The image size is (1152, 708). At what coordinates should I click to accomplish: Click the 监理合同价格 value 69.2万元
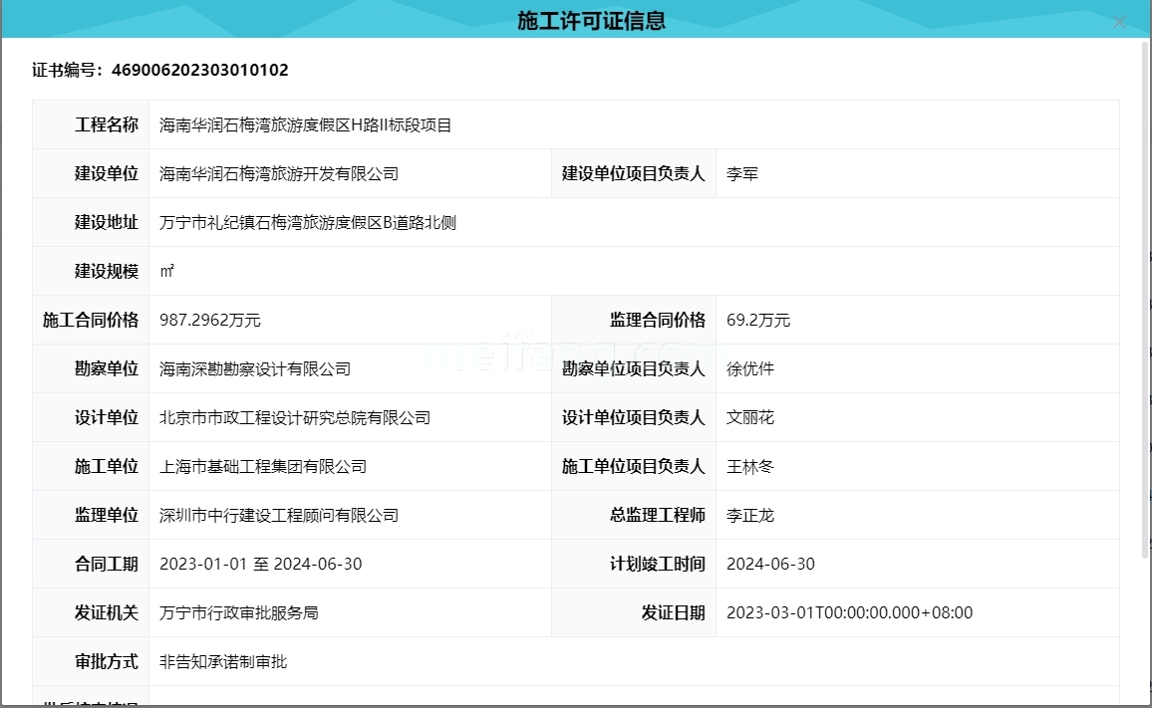754,319
